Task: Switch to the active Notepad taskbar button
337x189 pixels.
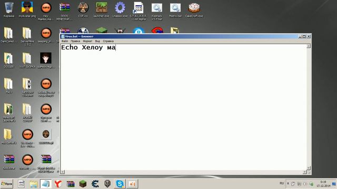Action: pos(46,184)
